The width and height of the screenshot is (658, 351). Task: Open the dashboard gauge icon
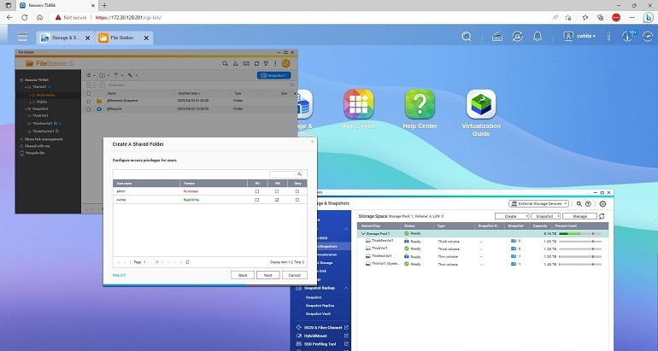(x=648, y=37)
